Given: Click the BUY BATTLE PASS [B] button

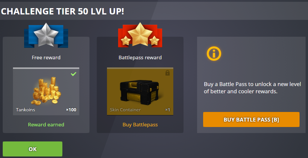Looking at the screenshot, I should 251,119.
